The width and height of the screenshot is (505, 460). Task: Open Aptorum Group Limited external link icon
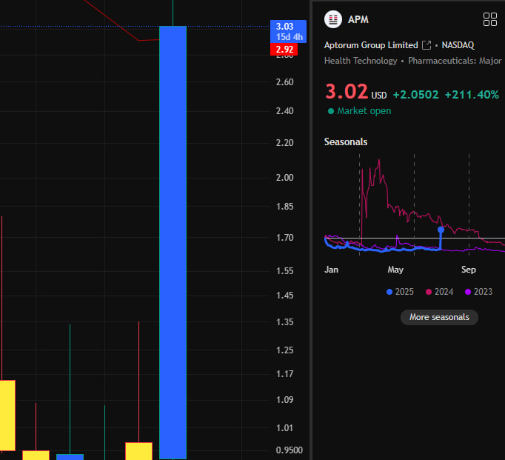tap(427, 45)
